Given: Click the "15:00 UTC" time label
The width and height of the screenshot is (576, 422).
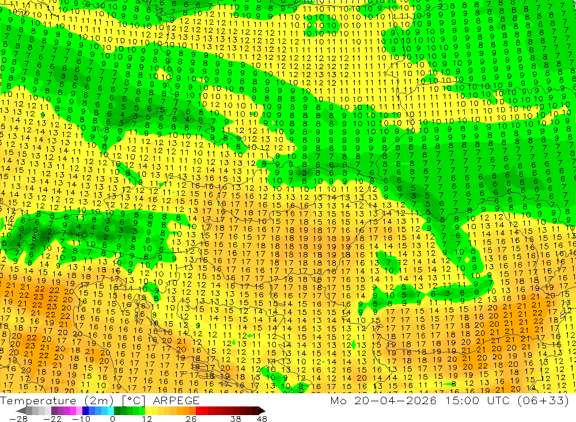Looking at the screenshot, I should coord(479,400).
